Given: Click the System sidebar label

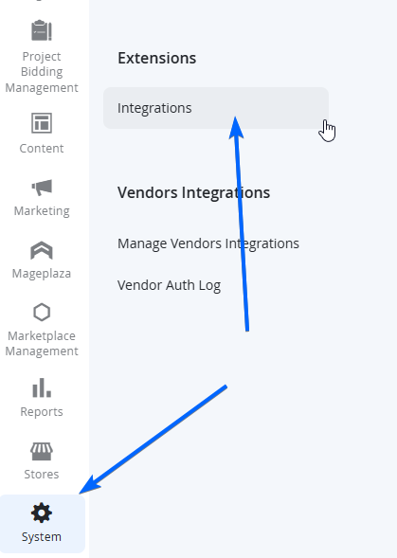Looking at the screenshot, I should [x=42, y=537].
